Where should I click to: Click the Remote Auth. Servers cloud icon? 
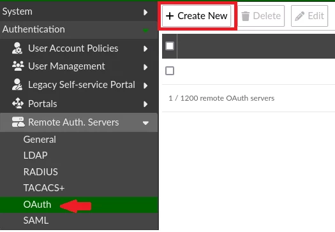tap(18, 122)
